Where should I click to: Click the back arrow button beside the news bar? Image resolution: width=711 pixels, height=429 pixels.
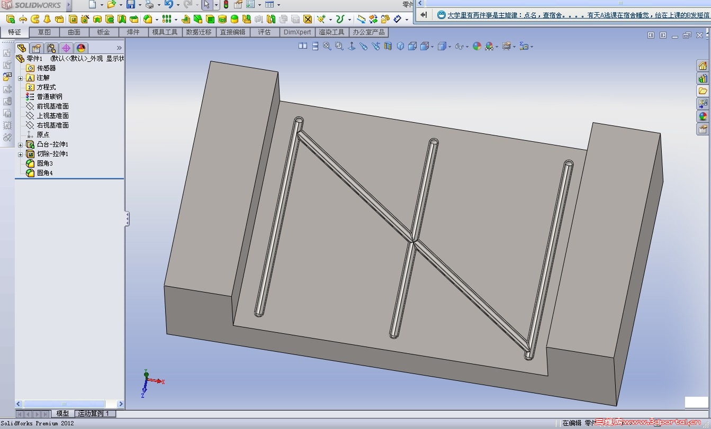(424, 15)
